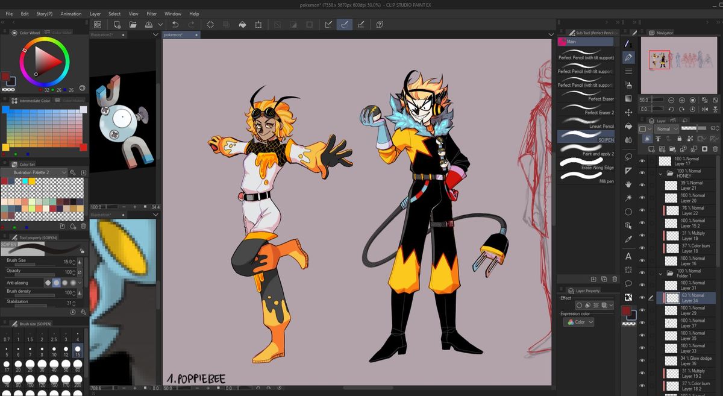Delete layer with trash icon in Layer panel
The image size is (723, 396).
click(x=715, y=149)
